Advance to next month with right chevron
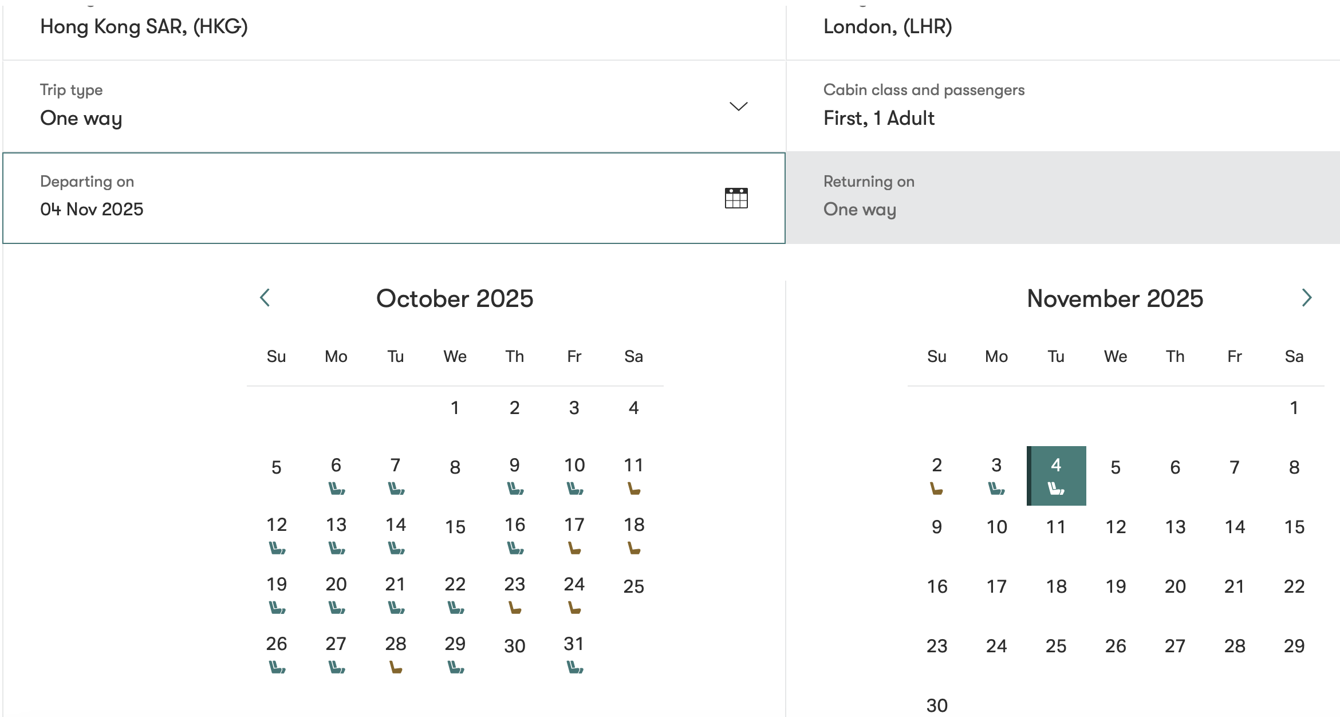The width and height of the screenshot is (1340, 717). [x=1306, y=298]
